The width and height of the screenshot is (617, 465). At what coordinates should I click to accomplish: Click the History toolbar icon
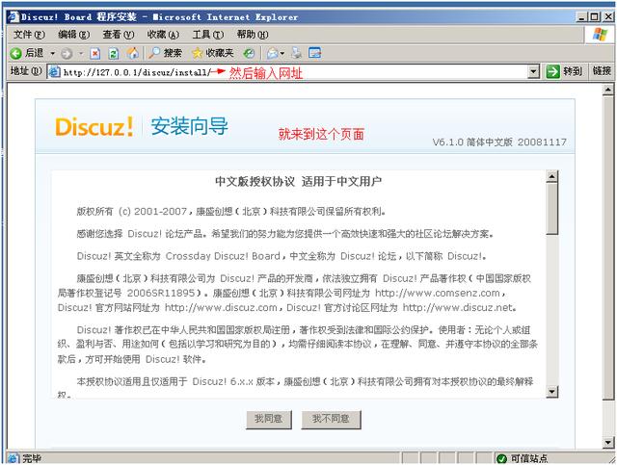[x=249, y=53]
